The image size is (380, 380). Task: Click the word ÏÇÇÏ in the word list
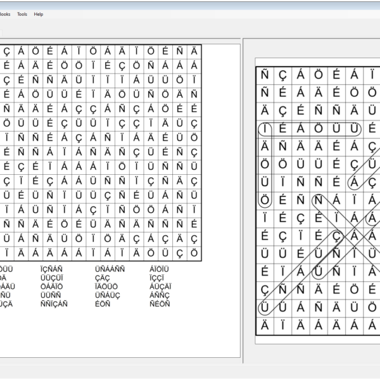(x=158, y=277)
